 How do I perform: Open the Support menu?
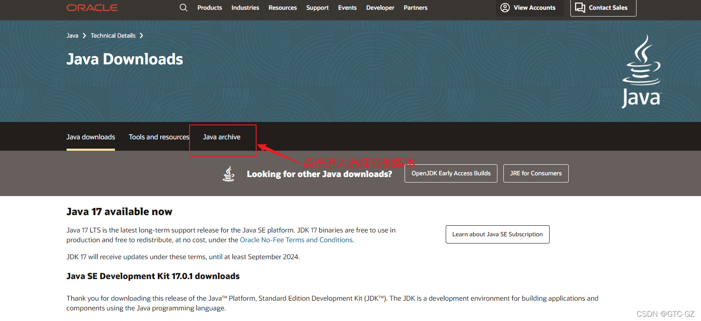tap(317, 8)
